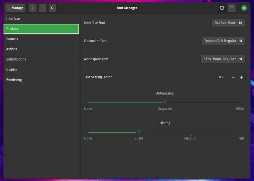Click the plus icon in header bar

click(33, 8)
